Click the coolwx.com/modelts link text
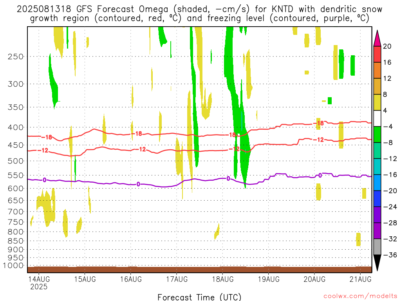This screenshot has width=401, height=301. pyautogui.click(x=360, y=296)
